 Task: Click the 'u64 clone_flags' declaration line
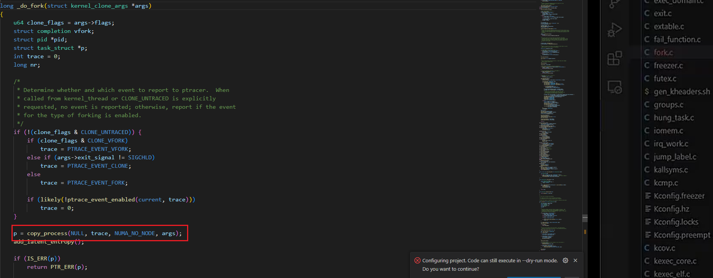[64, 23]
